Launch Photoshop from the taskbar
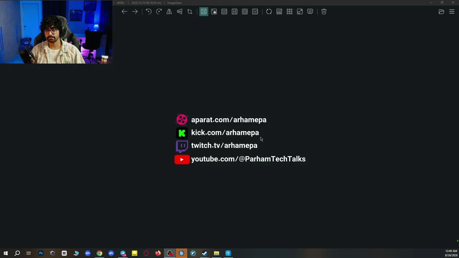This screenshot has width=459, height=258. click(41, 253)
